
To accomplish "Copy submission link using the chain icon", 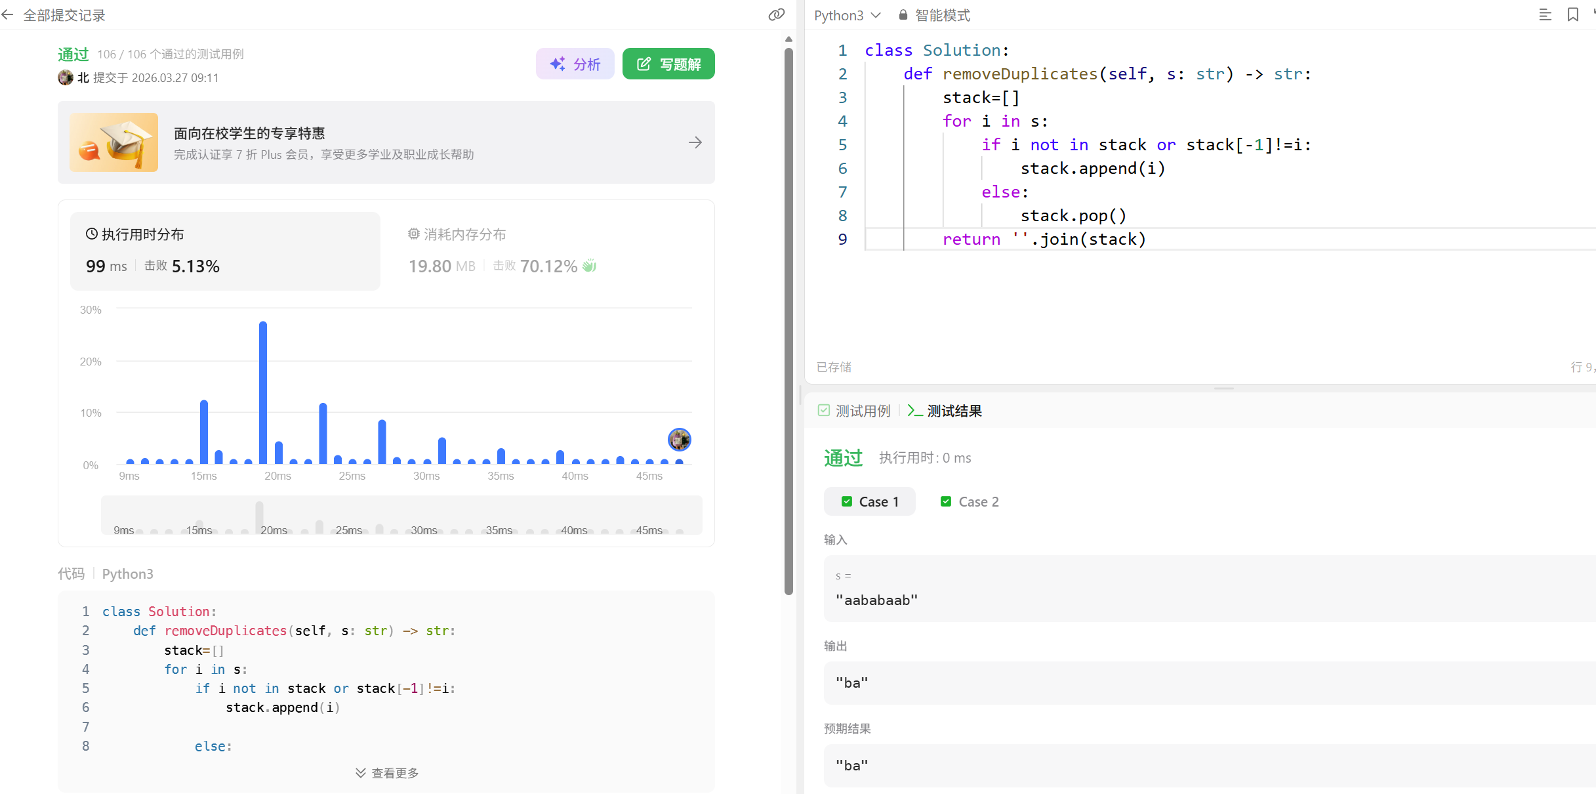I will pos(776,15).
